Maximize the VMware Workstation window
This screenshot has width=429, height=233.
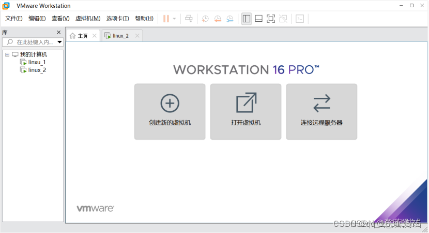click(x=411, y=6)
